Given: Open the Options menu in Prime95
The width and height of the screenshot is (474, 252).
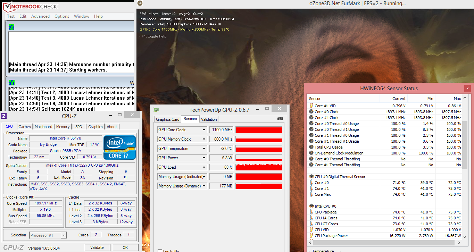Looking at the screenshot, I should 62,16.
